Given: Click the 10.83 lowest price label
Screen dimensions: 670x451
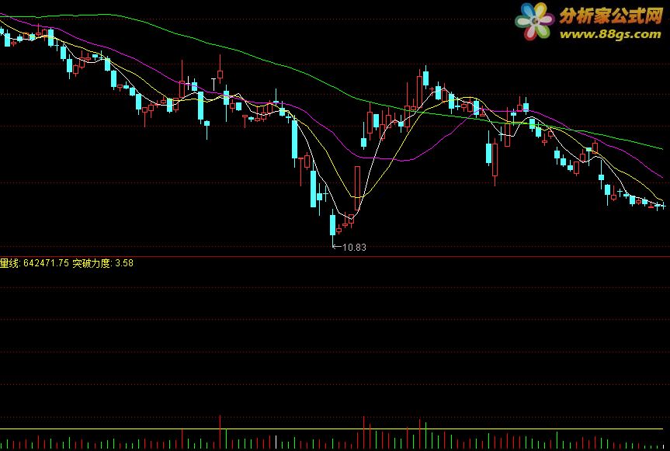Looking at the screenshot, I should click(x=354, y=248).
